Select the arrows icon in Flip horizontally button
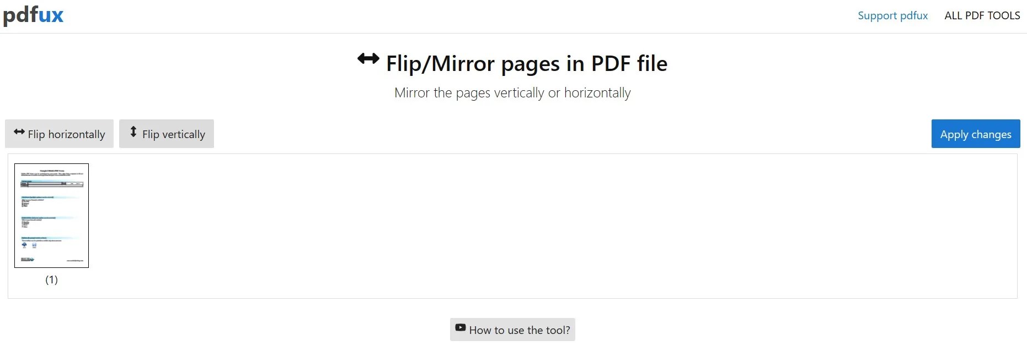This screenshot has width=1027, height=362. (18, 132)
